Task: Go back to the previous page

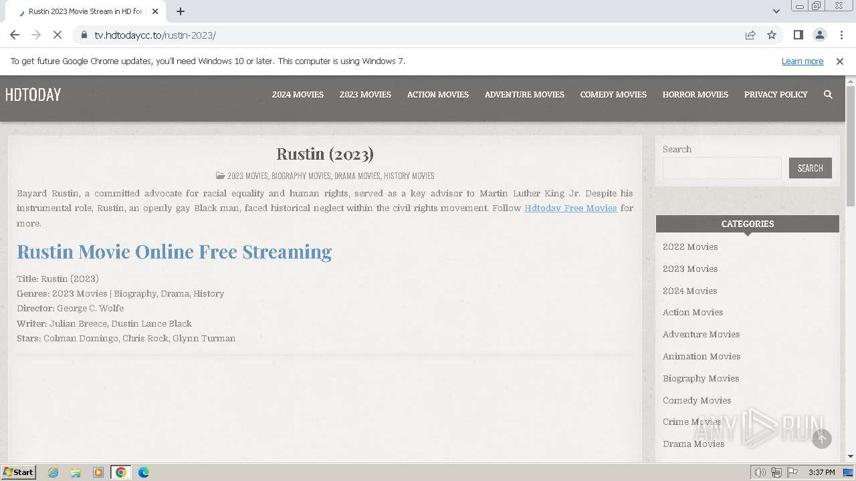Action: (15, 35)
